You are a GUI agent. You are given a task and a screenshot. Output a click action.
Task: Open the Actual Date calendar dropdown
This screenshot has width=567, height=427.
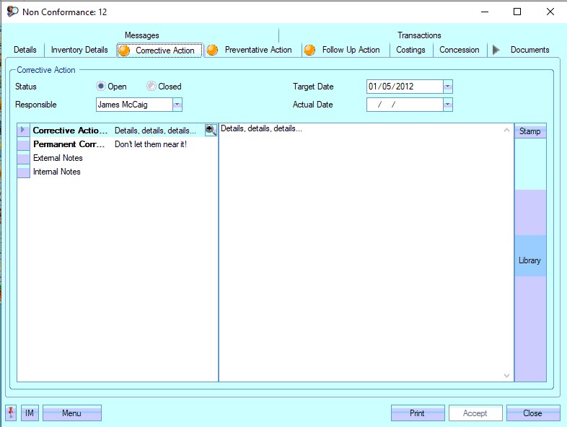447,105
